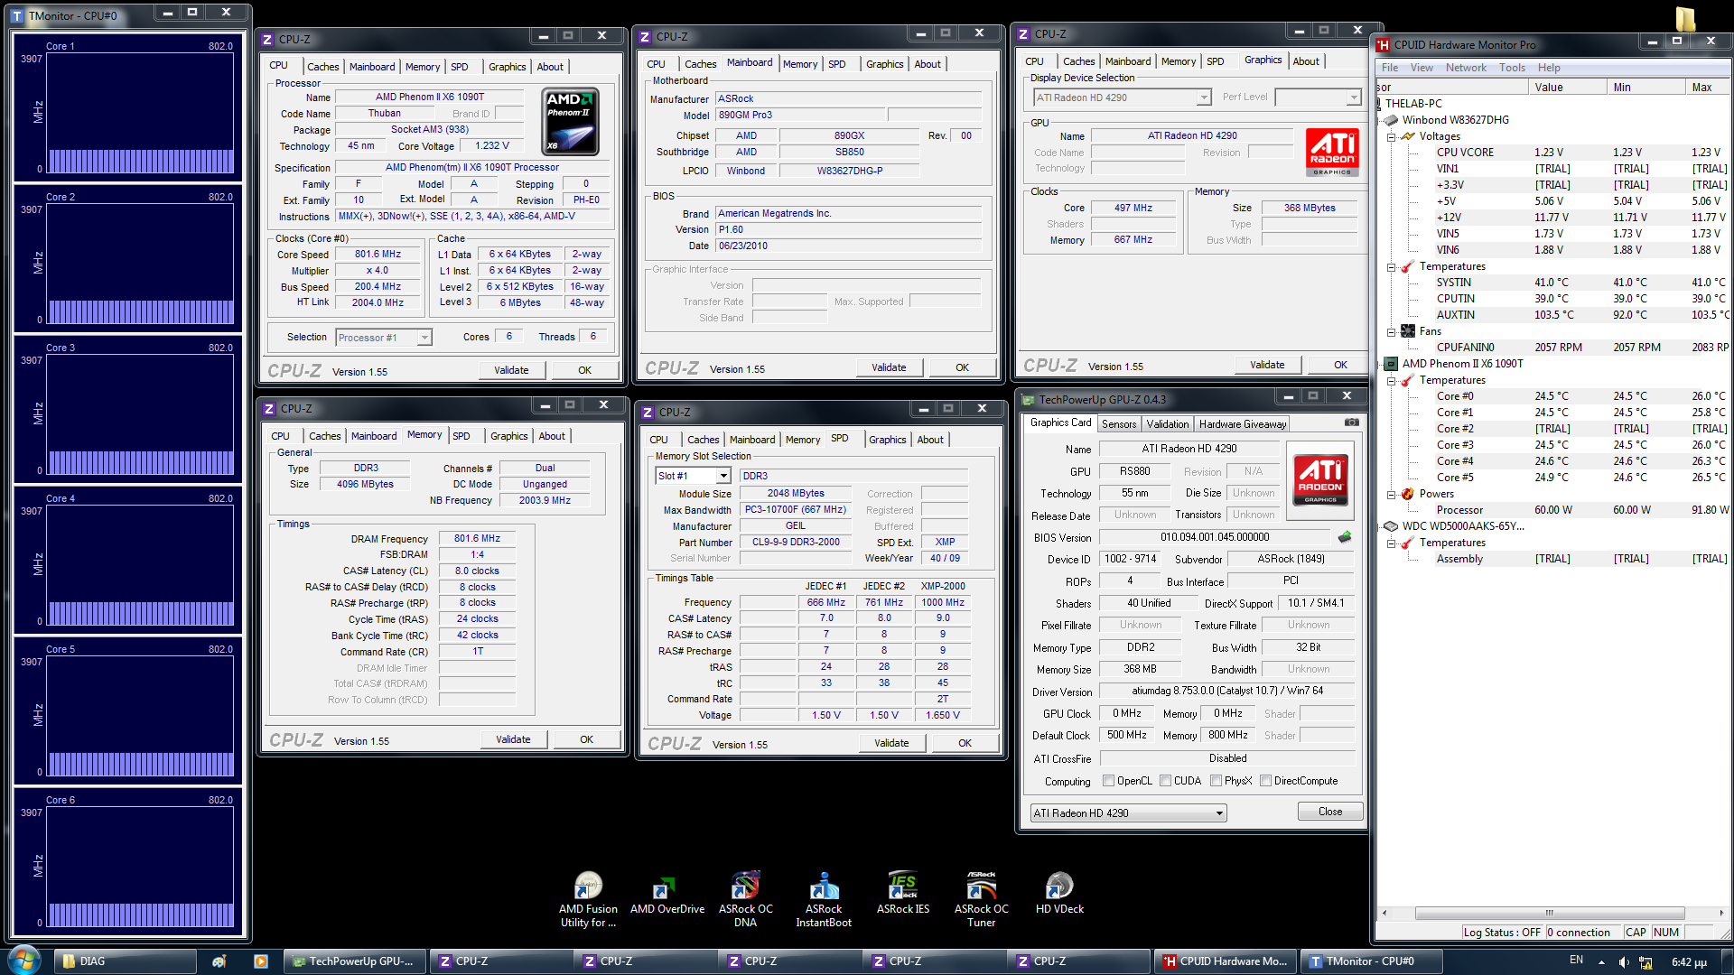Click the GPU-Z title bar app icon
Viewport: 1734px width, 975px height.
1028,400
